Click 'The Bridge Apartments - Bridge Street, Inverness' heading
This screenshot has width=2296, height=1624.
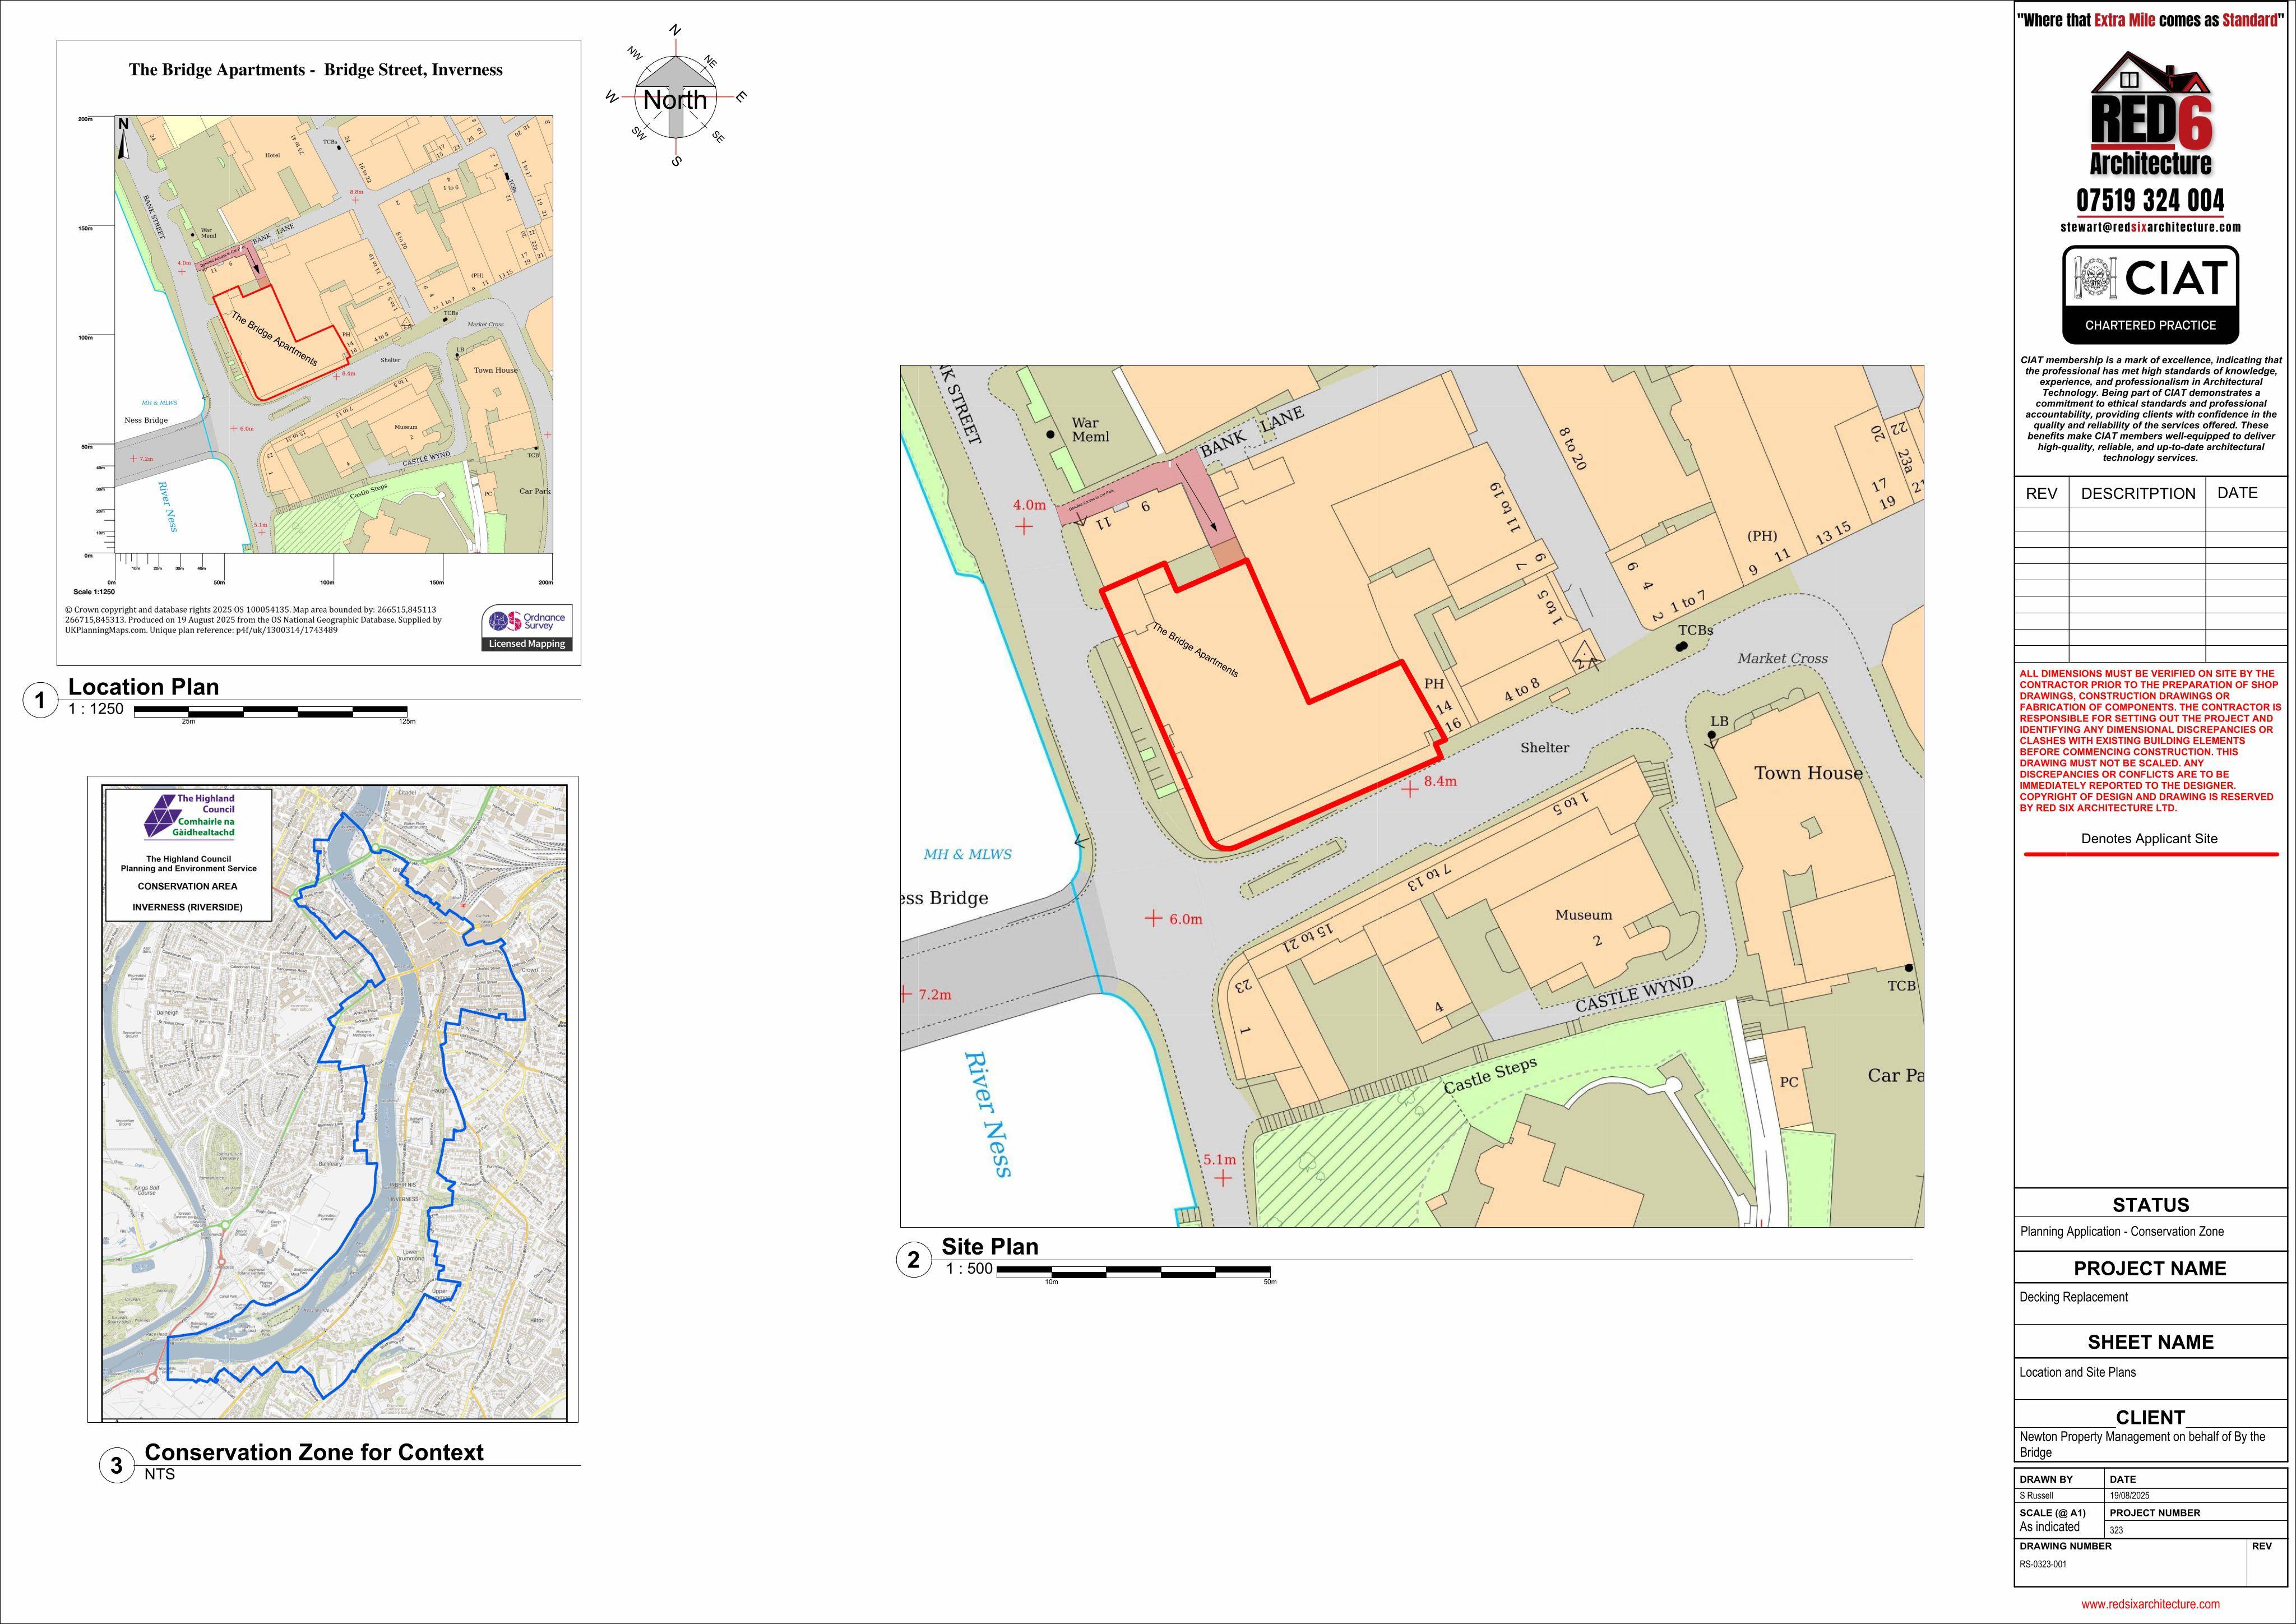[316, 70]
